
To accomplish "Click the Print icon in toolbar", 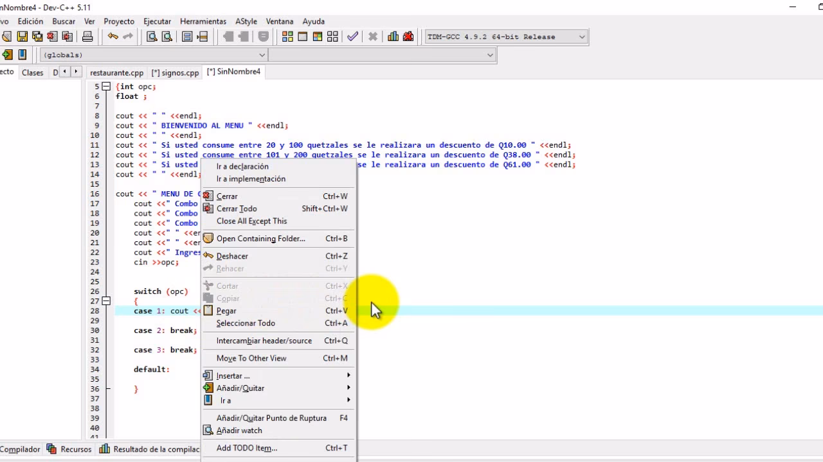I will coord(87,37).
